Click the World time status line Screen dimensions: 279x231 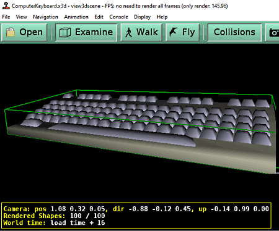tap(54, 223)
